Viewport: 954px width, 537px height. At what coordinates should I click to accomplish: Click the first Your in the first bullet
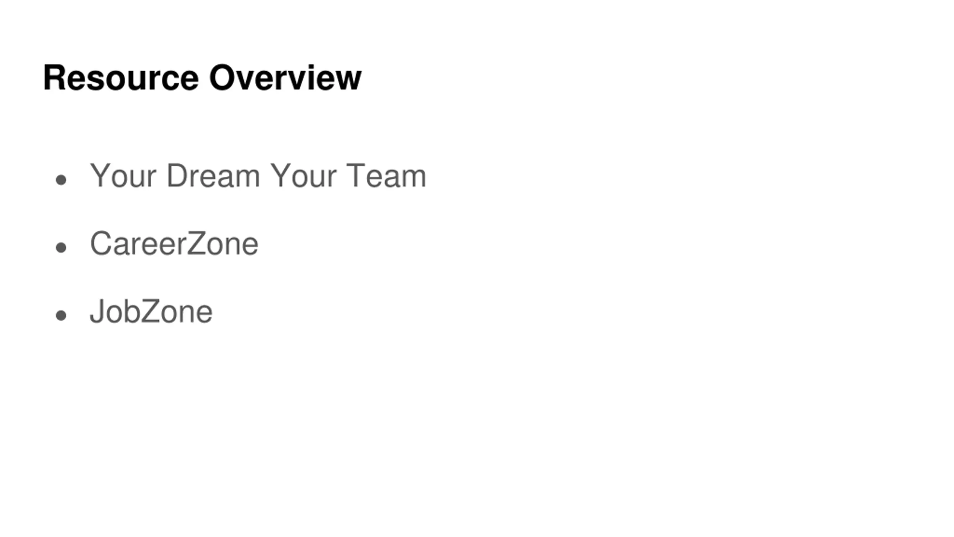point(123,175)
